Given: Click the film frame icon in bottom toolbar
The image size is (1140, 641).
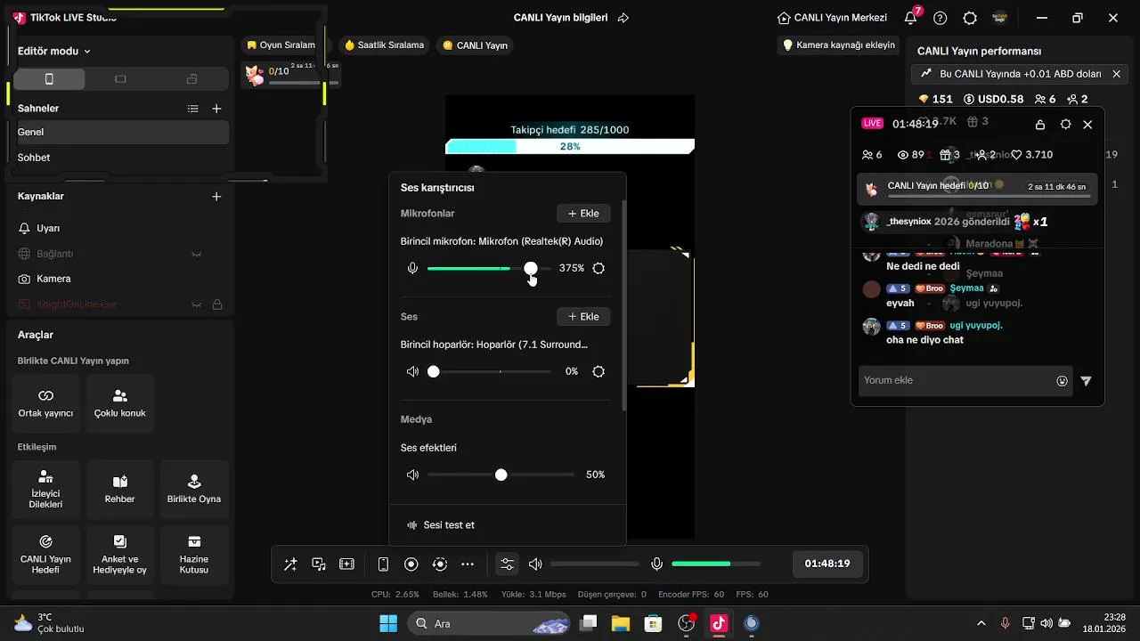Looking at the screenshot, I should (x=347, y=564).
